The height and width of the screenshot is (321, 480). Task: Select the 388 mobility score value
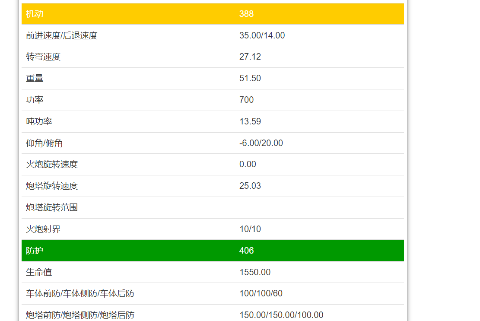tap(246, 14)
